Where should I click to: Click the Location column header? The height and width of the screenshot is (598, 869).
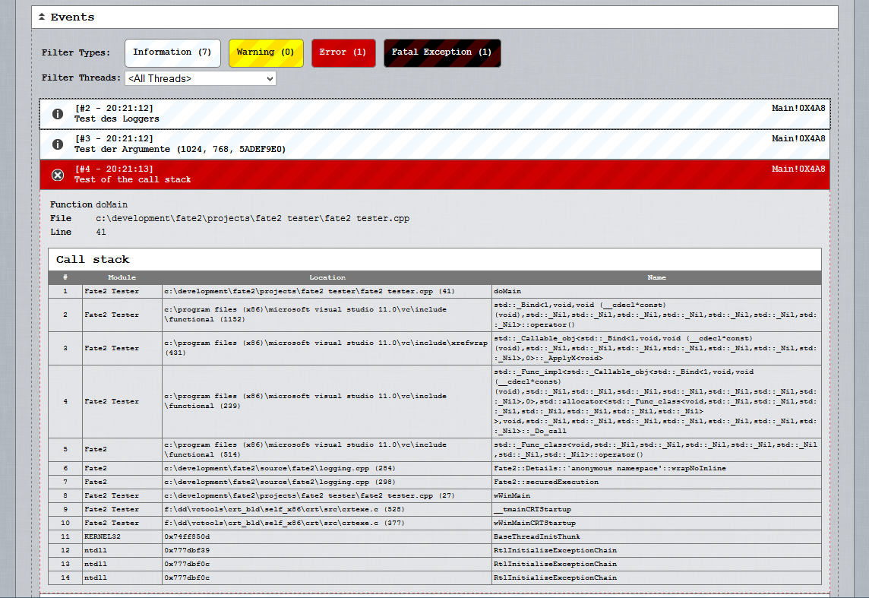click(327, 277)
